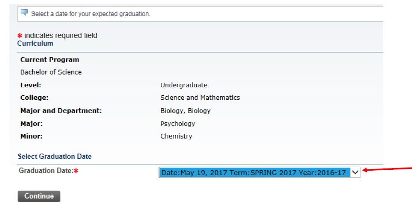Select the 'Biology, Biology' value
The image size is (412, 219).
pos(185,111)
